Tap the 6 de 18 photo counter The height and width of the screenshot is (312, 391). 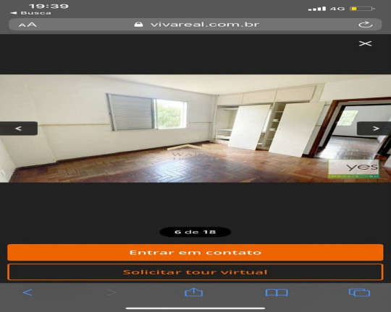click(x=195, y=232)
